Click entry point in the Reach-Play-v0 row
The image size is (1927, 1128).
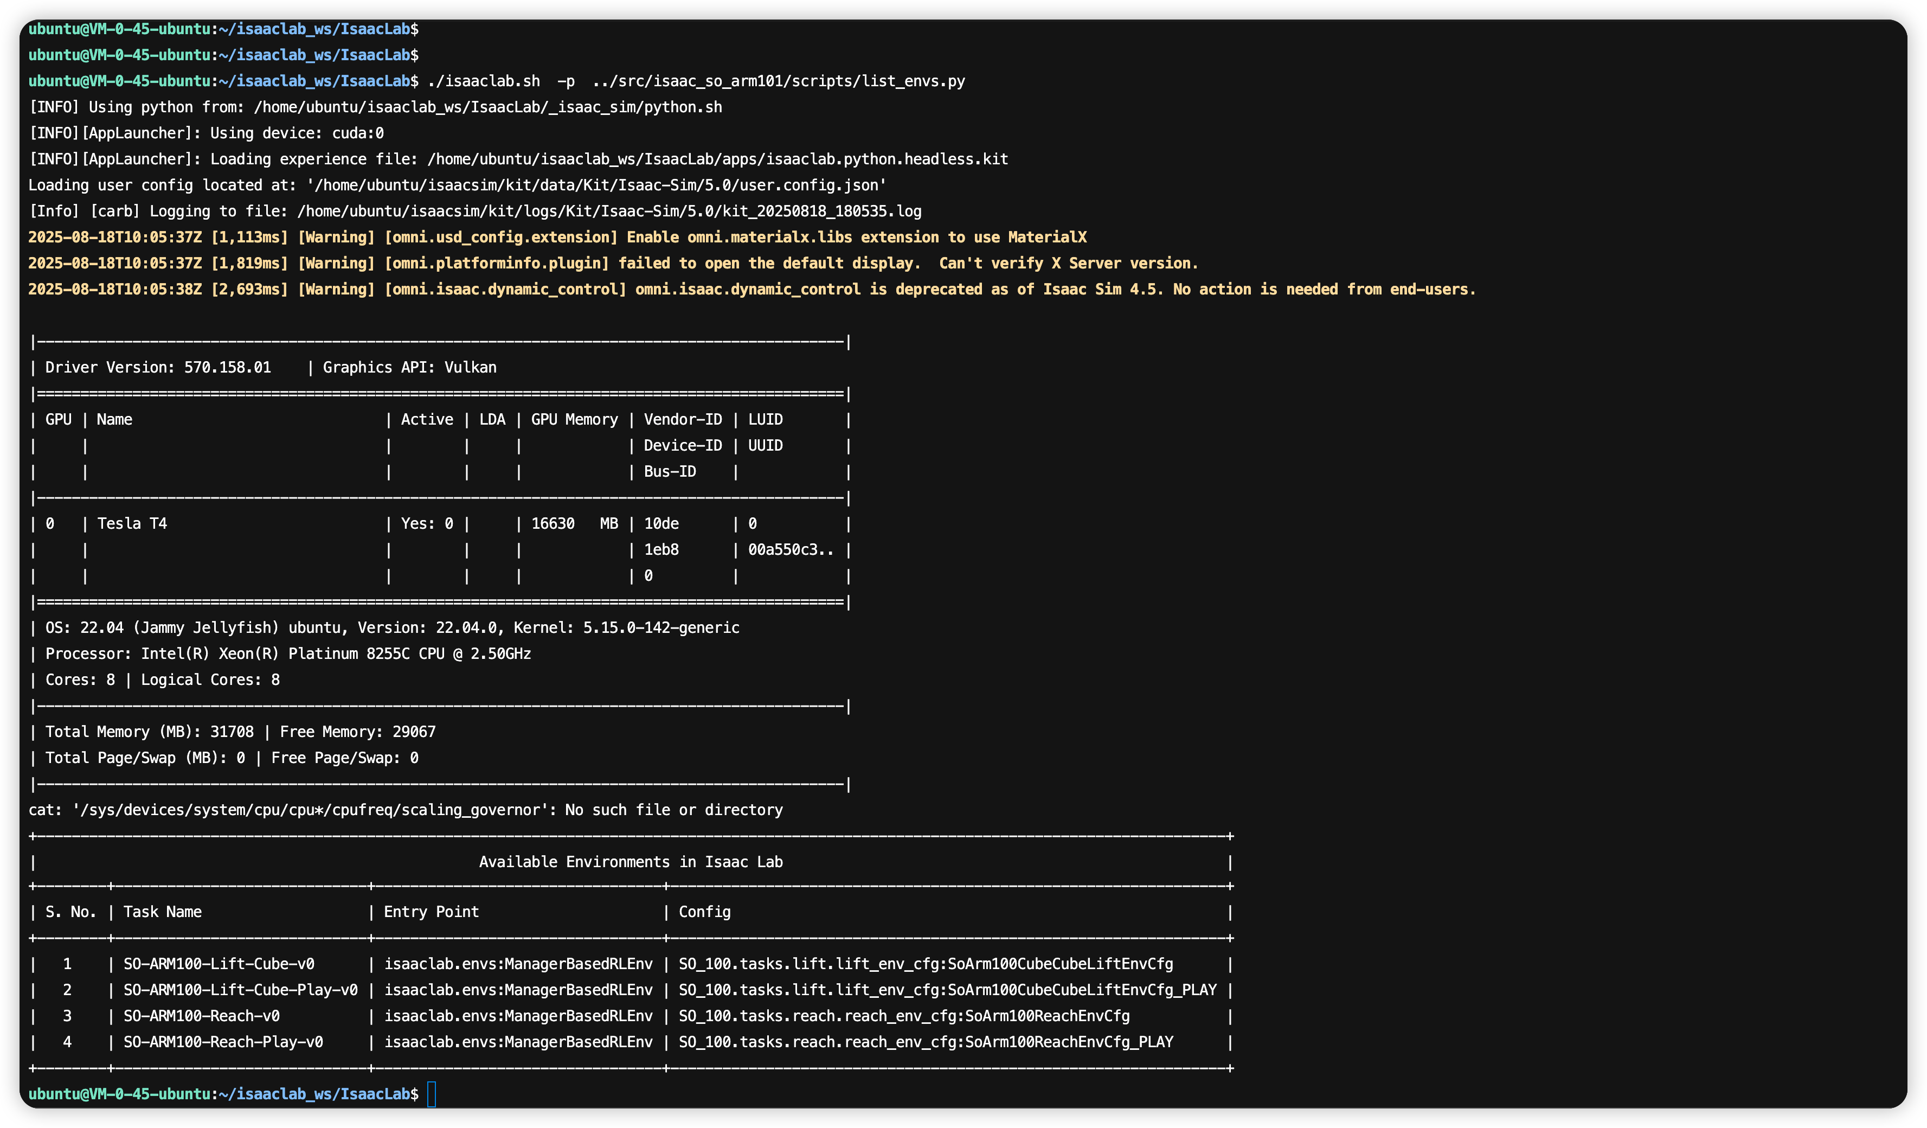(x=518, y=1042)
